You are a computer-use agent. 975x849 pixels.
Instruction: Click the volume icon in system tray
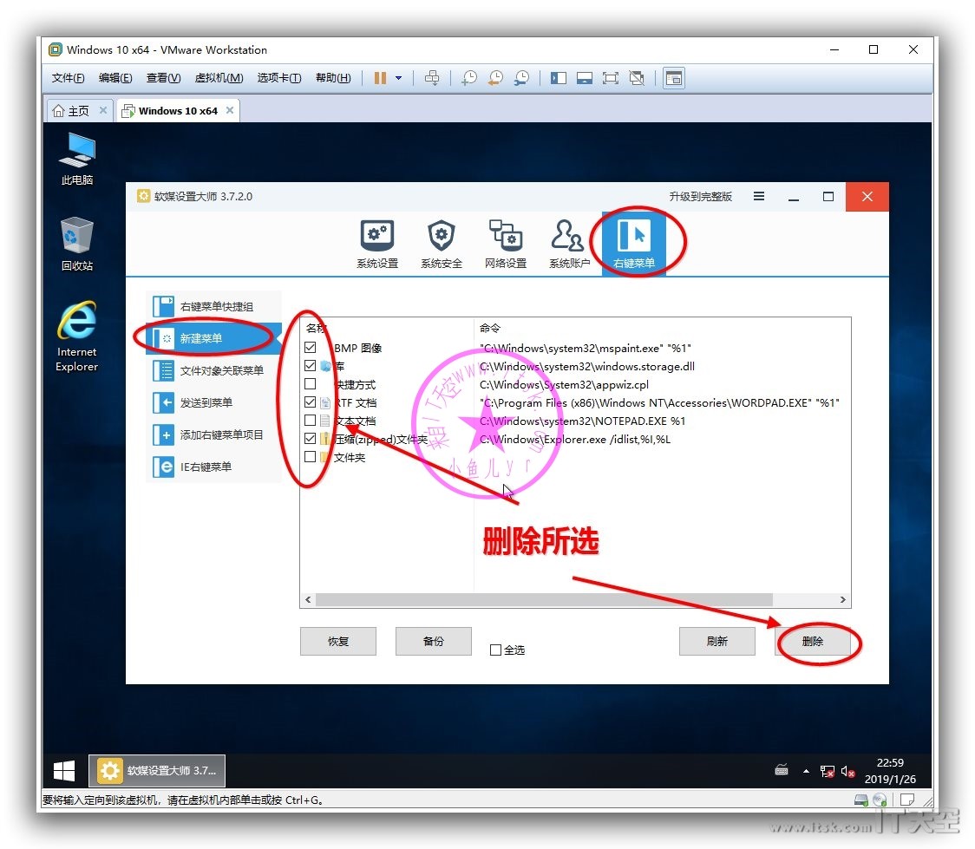[x=847, y=771]
